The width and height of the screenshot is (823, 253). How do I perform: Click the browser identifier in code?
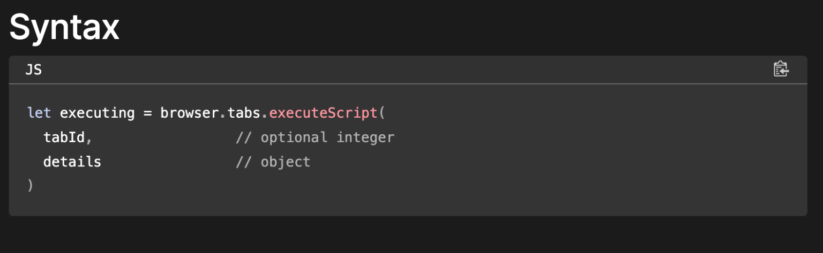[x=189, y=113]
